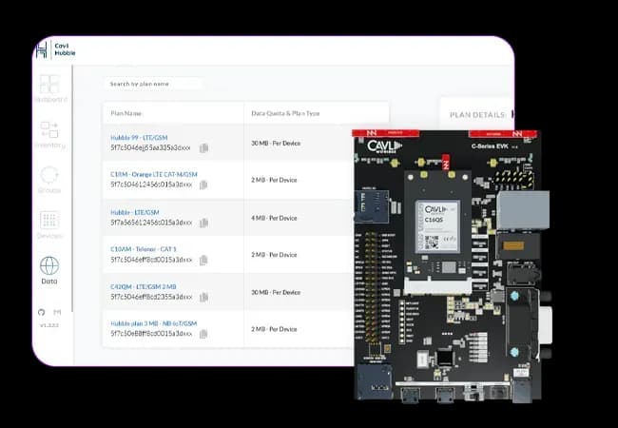Open the C1RM - Orange LTE CAT-M/GSM link
This screenshot has height=428, width=618.
coord(154,174)
